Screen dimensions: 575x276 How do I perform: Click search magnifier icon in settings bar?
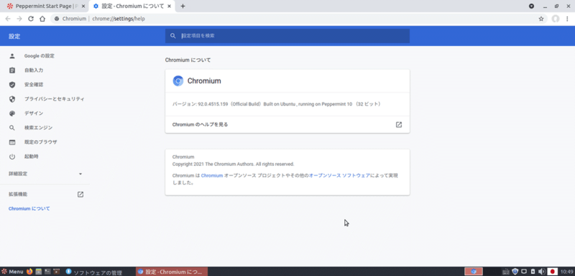point(173,36)
